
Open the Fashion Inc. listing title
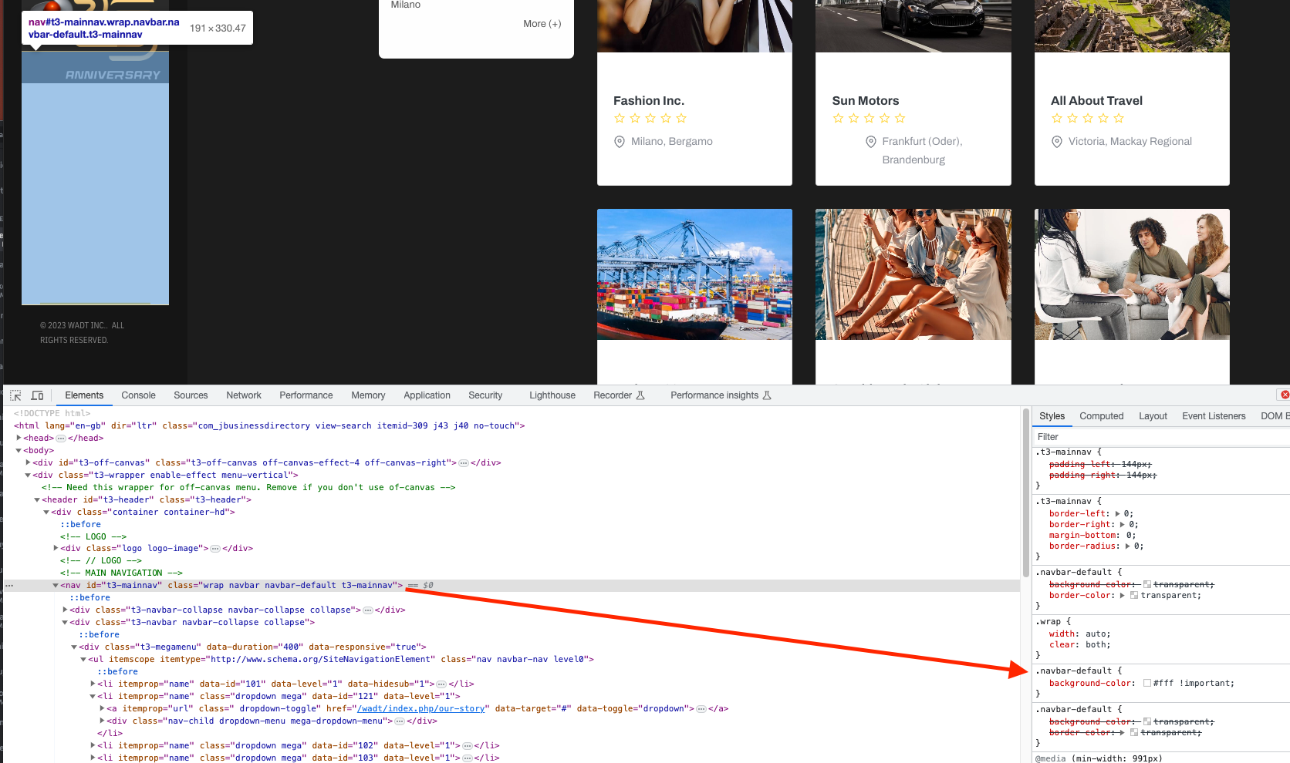(x=649, y=101)
